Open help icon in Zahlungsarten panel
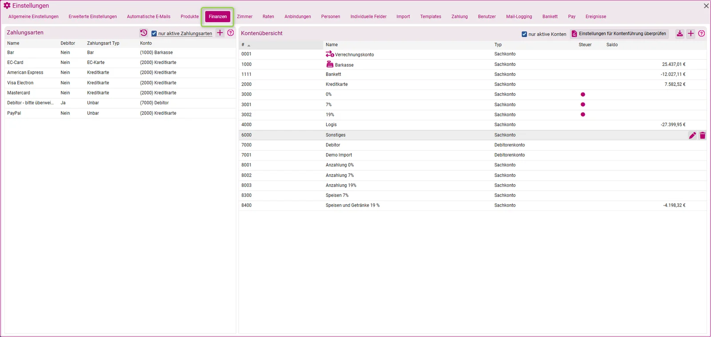 (x=231, y=33)
